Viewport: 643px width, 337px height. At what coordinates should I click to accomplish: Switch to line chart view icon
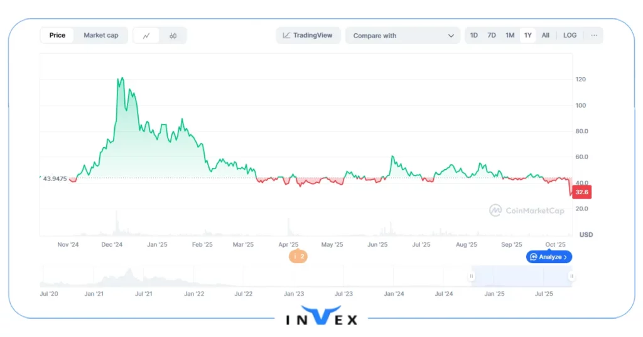coord(147,36)
